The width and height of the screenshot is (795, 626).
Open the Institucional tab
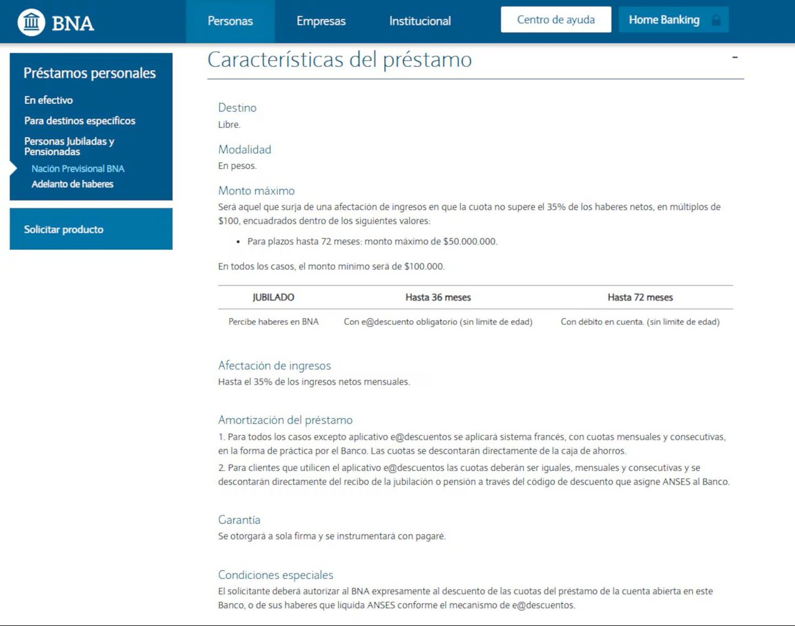point(420,21)
